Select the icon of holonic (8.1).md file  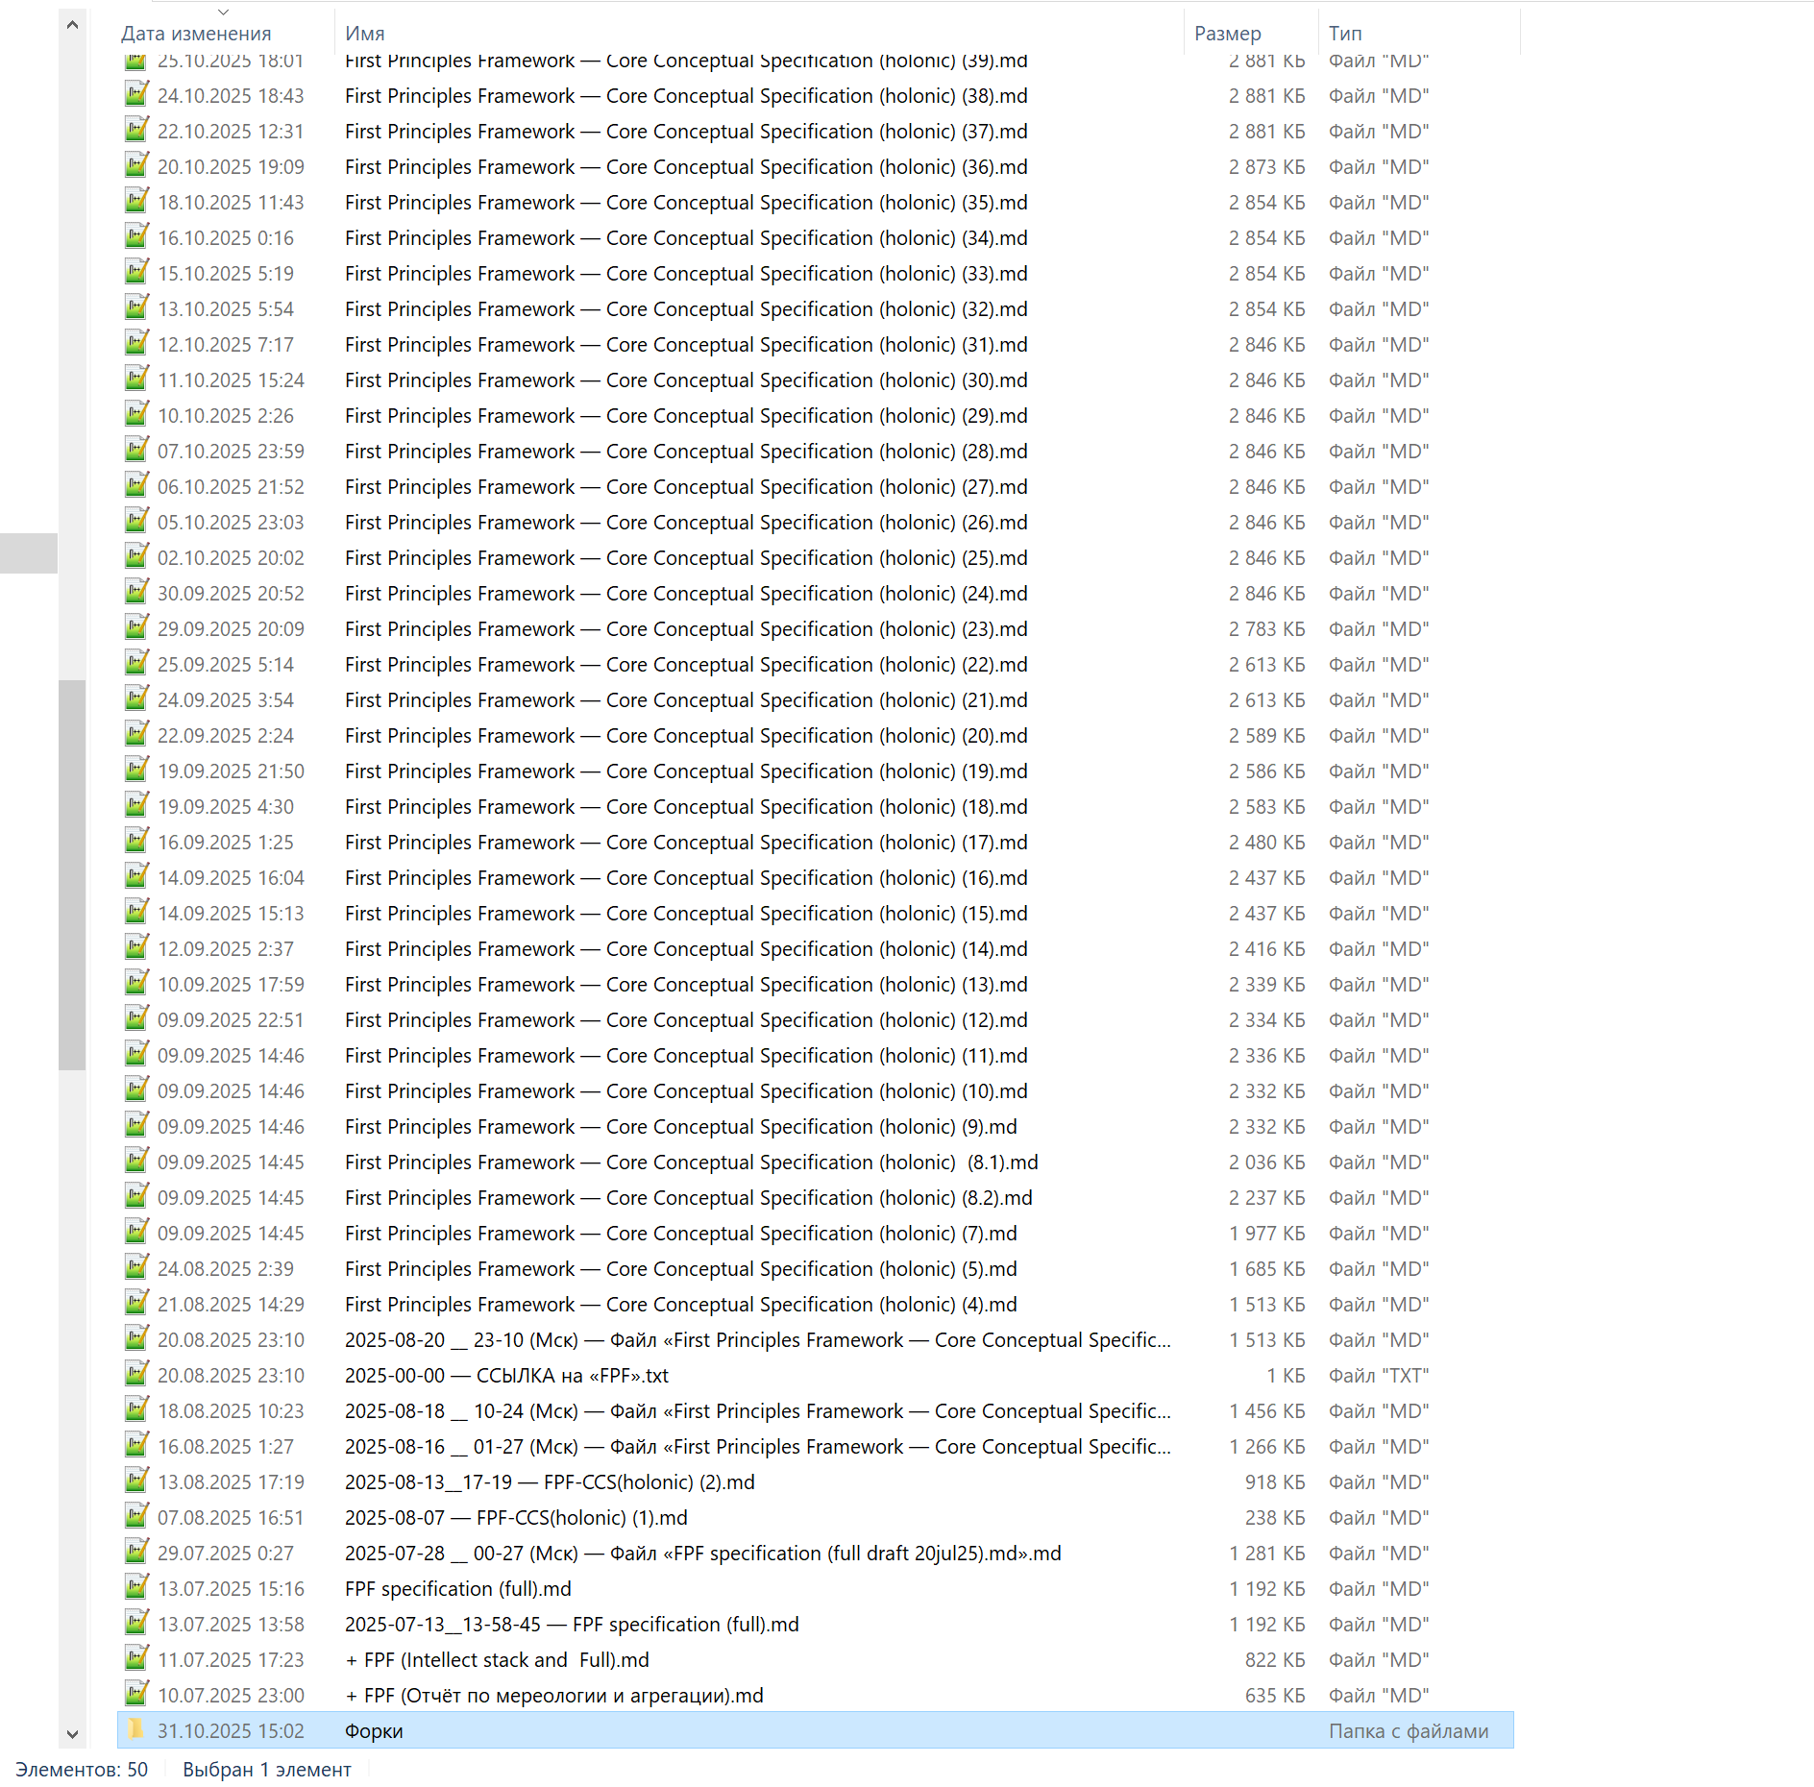pos(136,1162)
